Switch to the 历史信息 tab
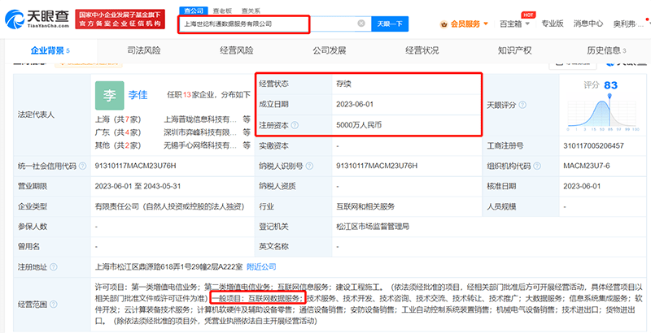Screen dimensions: 651x333 (606, 51)
